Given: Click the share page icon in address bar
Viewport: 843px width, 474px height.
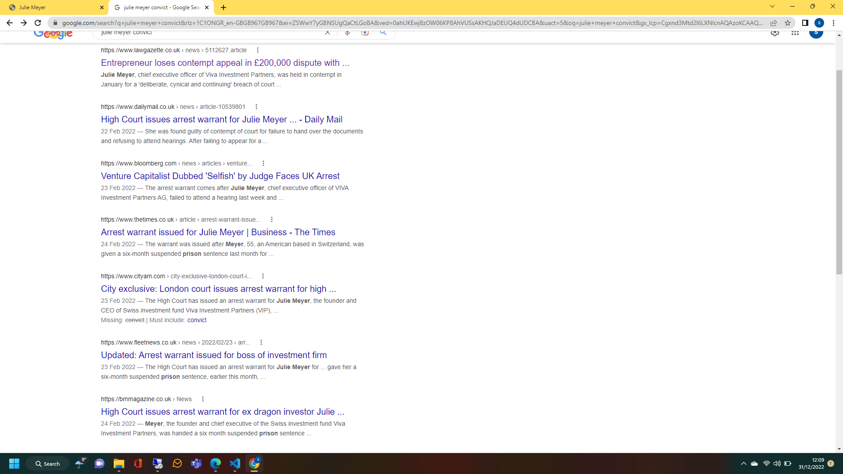Looking at the screenshot, I should point(774,23).
